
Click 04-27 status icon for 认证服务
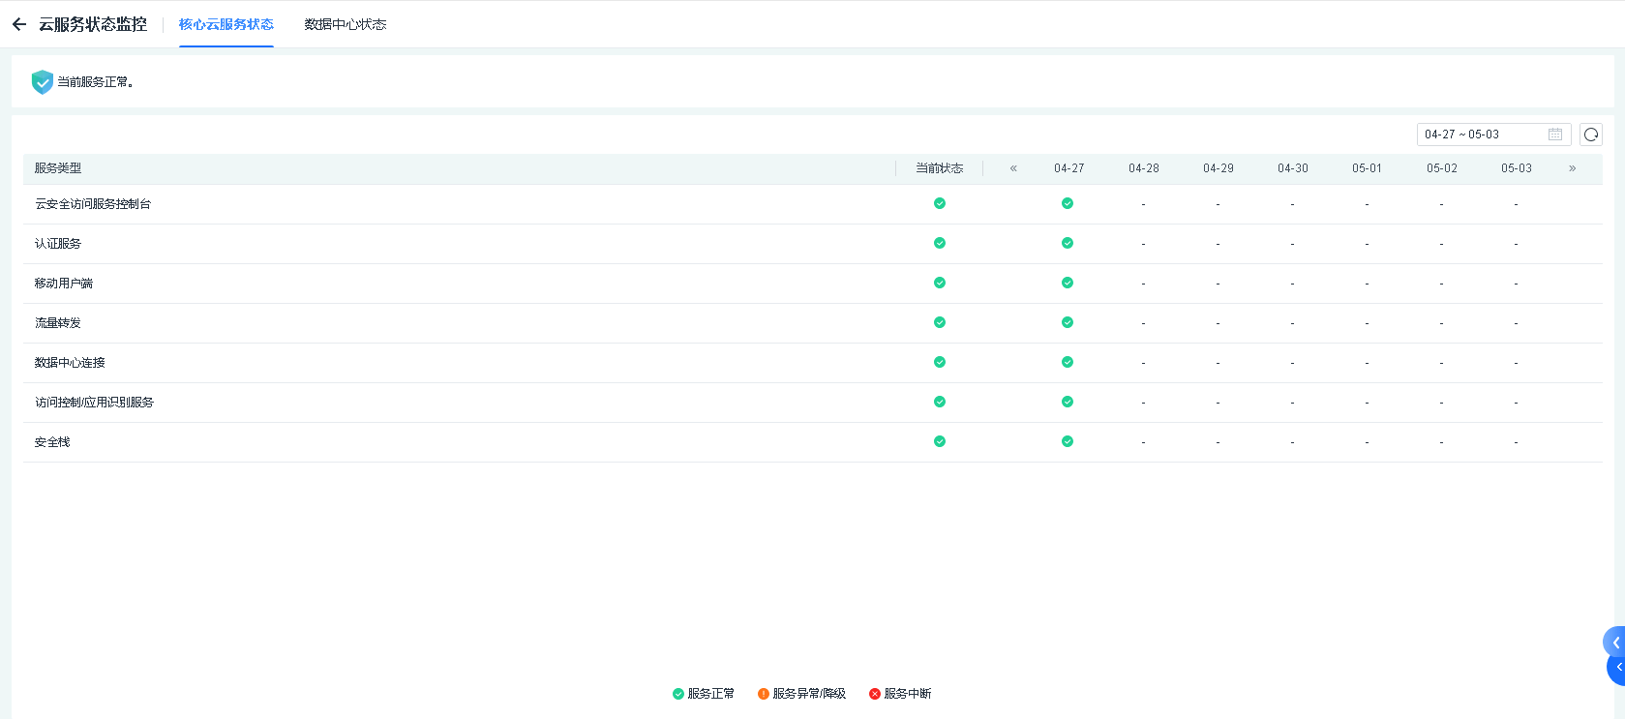pyautogui.click(x=1067, y=243)
